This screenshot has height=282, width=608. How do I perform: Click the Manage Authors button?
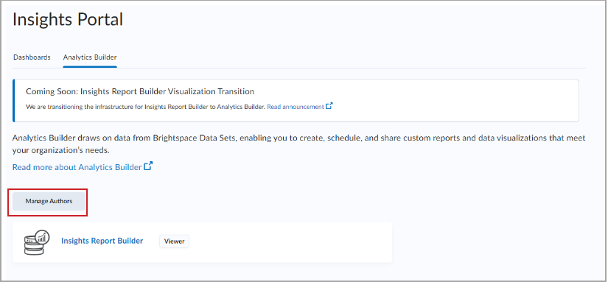click(x=49, y=201)
